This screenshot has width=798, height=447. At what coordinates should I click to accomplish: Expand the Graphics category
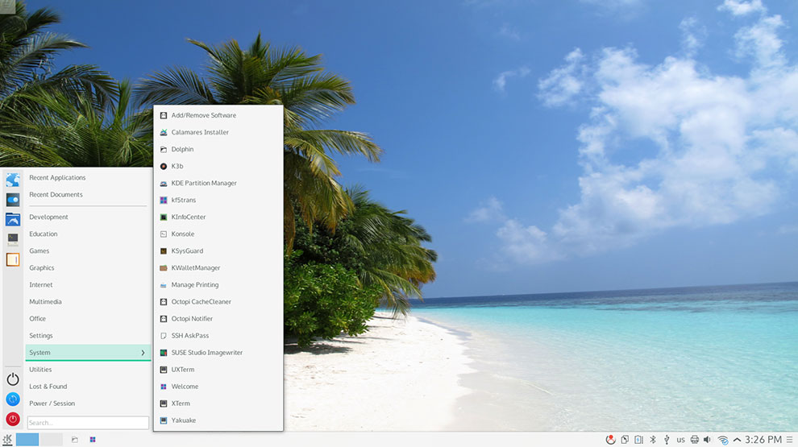pos(86,267)
